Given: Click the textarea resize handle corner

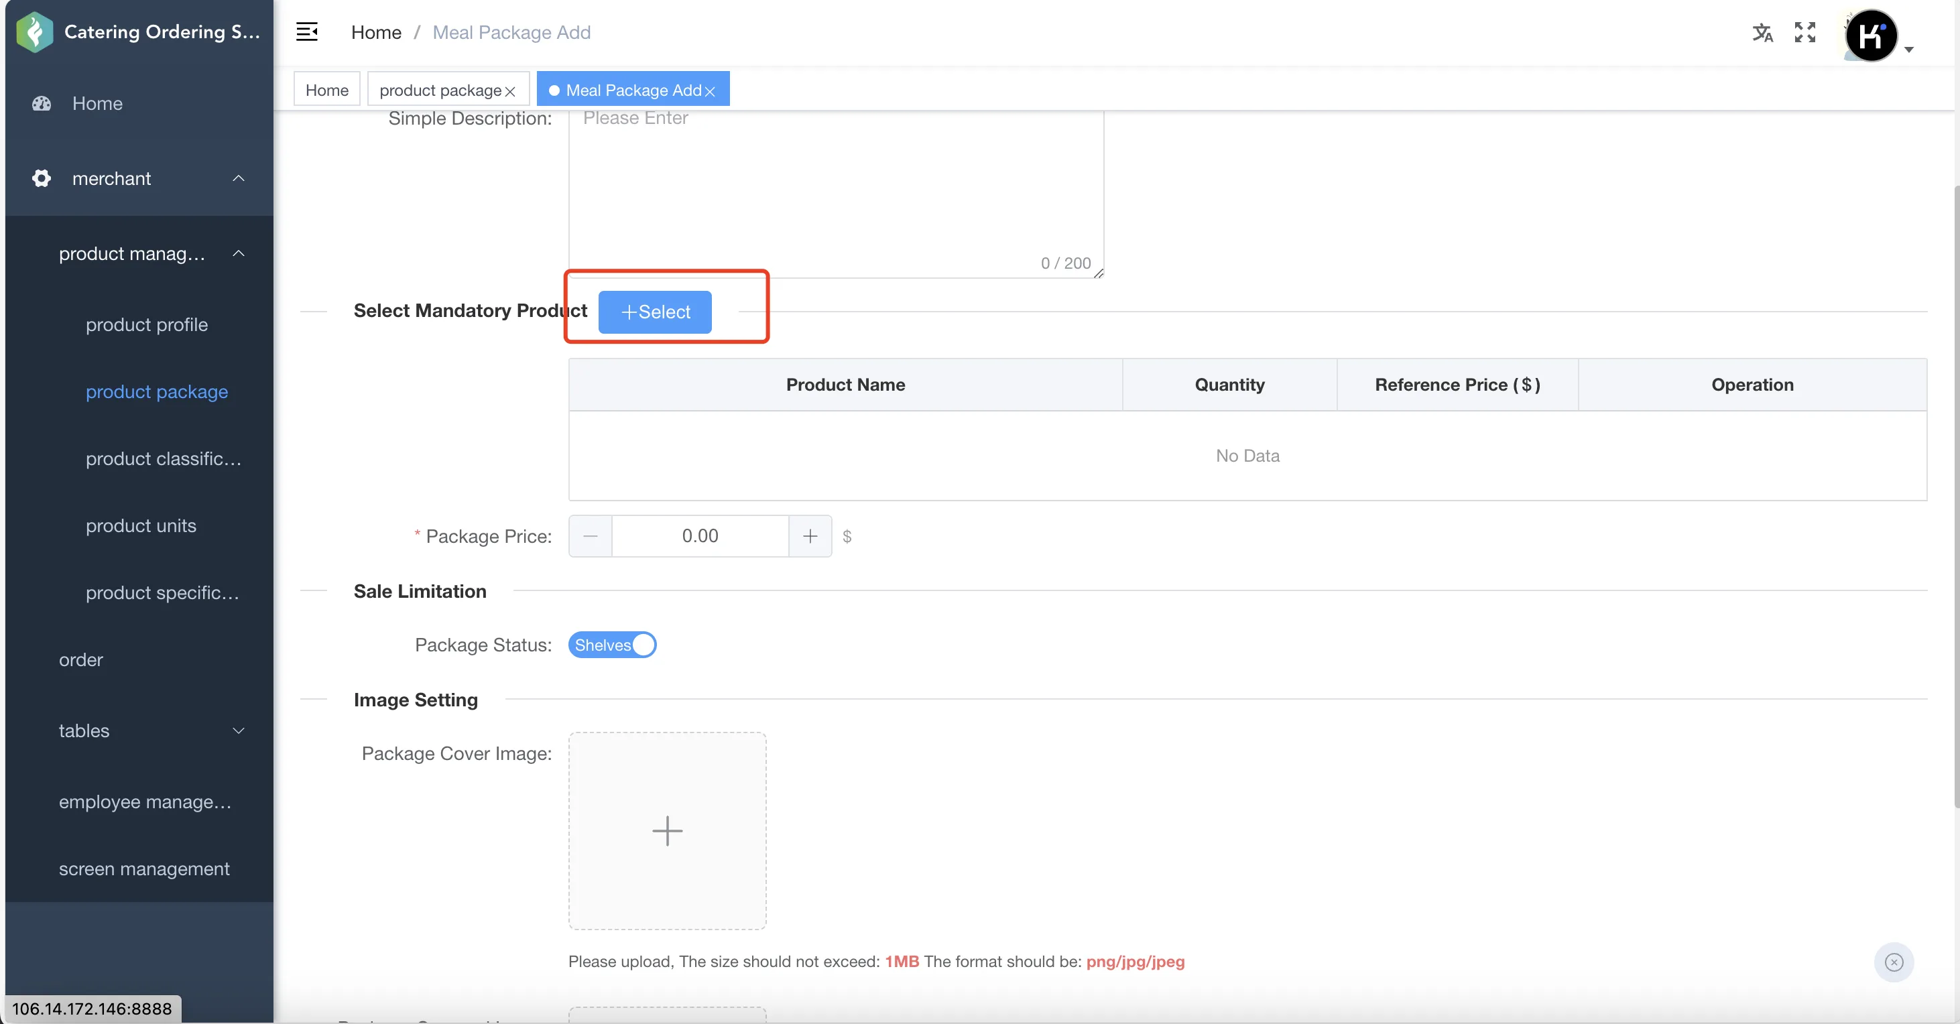Looking at the screenshot, I should pyautogui.click(x=1099, y=273).
